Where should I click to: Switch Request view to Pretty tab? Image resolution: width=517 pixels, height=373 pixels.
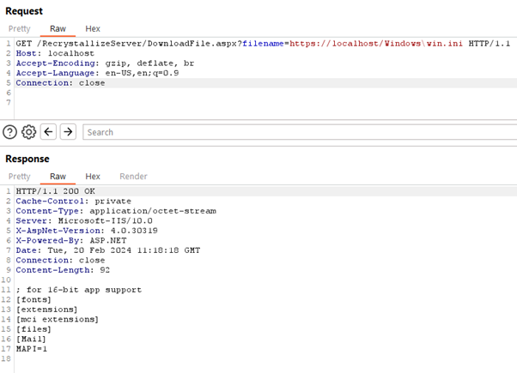19,28
